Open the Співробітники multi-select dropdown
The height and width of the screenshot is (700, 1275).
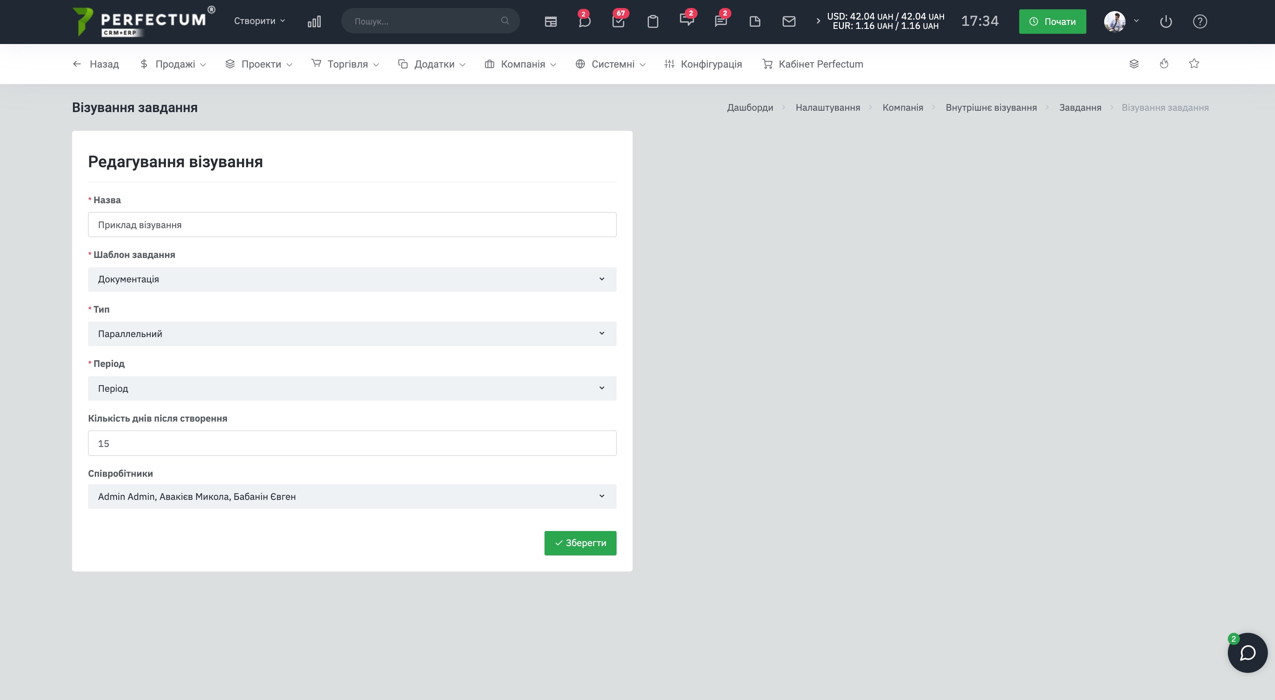[x=352, y=496]
